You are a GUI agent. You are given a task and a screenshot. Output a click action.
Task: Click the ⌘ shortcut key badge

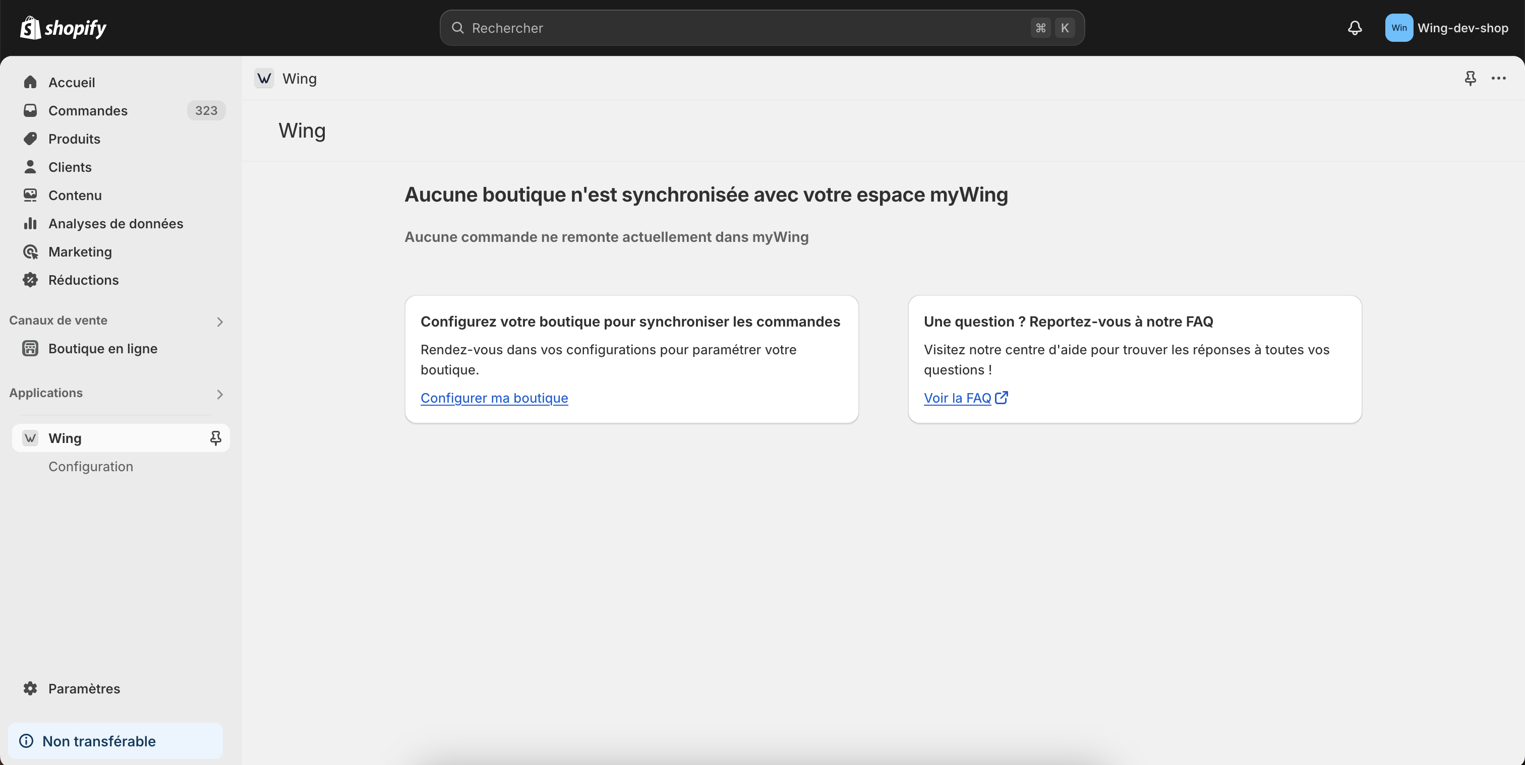[x=1040, y=28]
